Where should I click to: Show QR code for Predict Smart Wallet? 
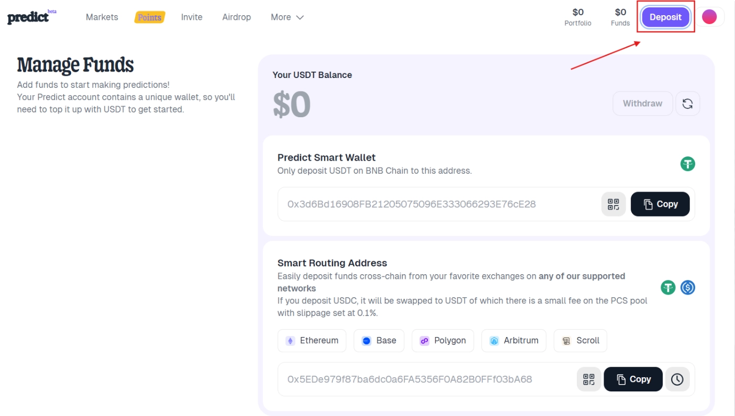[x=613, y=204]
